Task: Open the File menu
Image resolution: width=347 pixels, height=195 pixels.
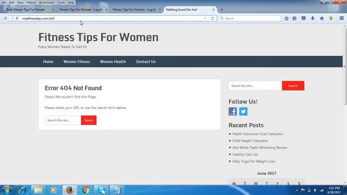Action: click(4, 3)
